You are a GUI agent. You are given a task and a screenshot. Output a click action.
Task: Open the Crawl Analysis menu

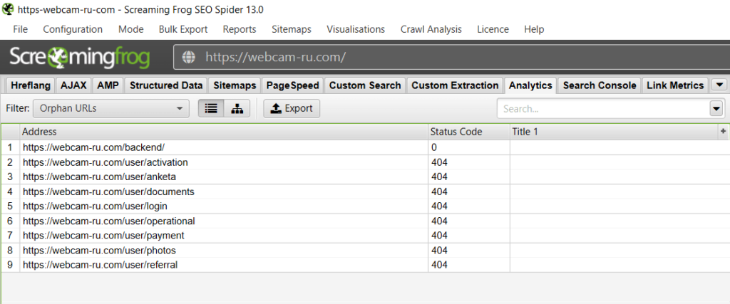(431, 29)
